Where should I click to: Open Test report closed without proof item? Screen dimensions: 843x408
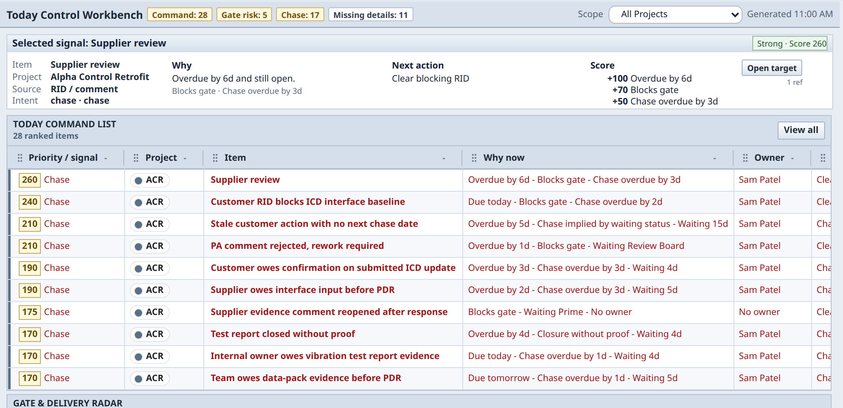283,334
